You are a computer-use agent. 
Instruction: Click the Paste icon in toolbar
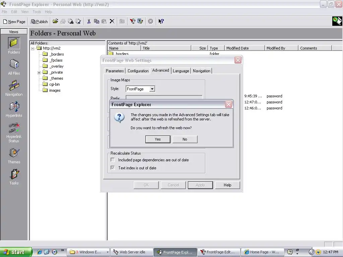(104, 21)
